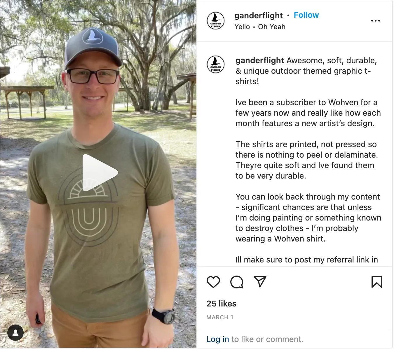Save post with bookmark icon
394x349 pixels.
376,282
